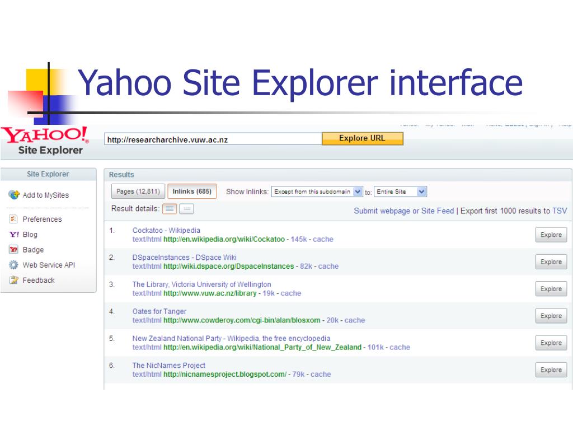Open cache link for wiki.dspace.org result
The width and height of the screenshot is (573, 430).
(x=328, y=266)
